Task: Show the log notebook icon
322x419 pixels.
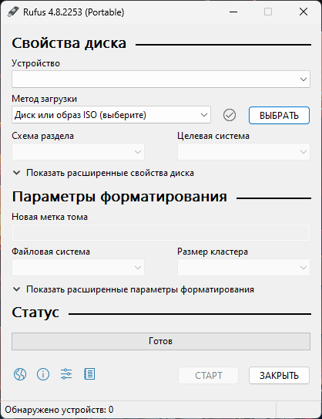Action: pos(89,374)
